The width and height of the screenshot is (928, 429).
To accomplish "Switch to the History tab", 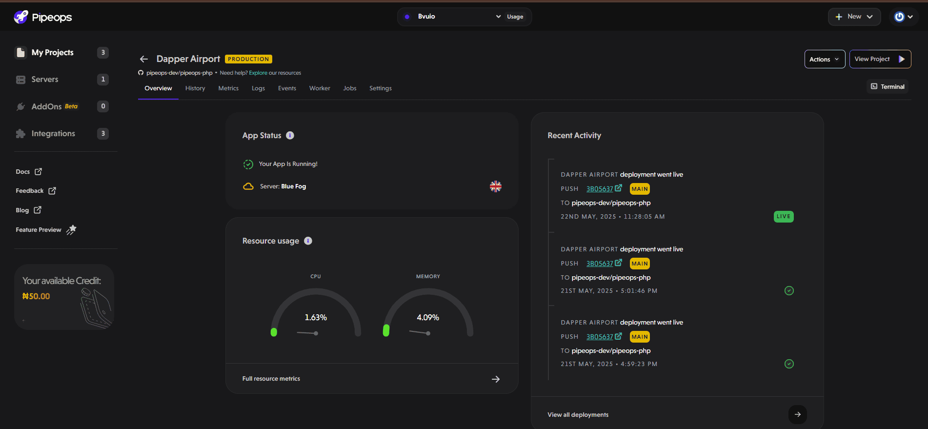I will coord(195,88).
